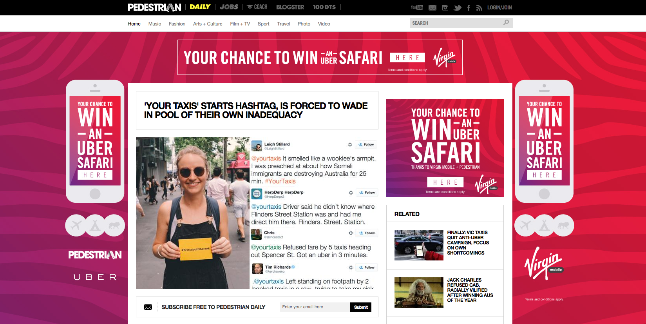Submit the email subscription form
This screenshot has height=324, width=646.
point(361,307)
